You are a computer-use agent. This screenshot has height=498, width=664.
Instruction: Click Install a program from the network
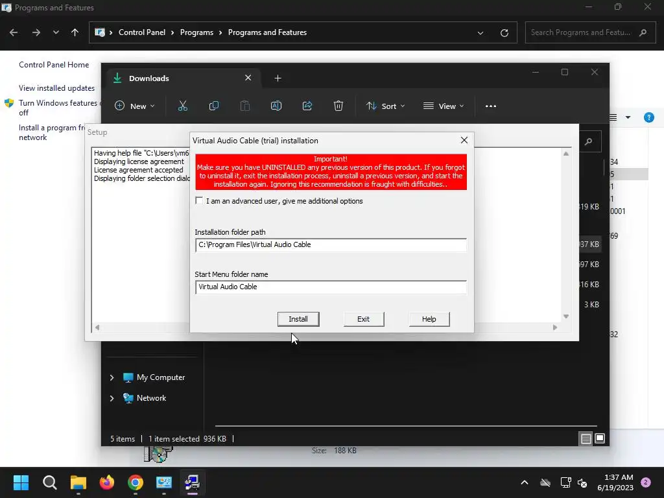tap(52, 132)
